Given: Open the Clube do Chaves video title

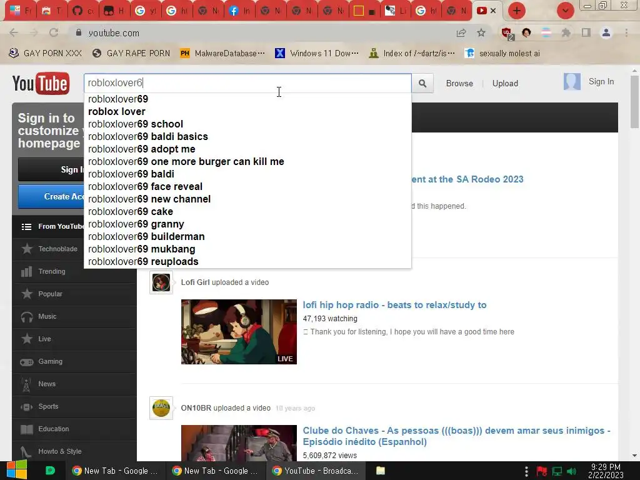Looking at the screenshot, I should pos(456,436).
